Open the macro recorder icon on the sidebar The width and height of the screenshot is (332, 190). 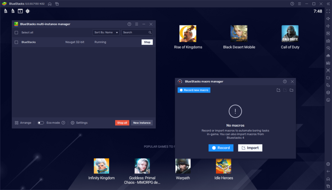[328, 47]
